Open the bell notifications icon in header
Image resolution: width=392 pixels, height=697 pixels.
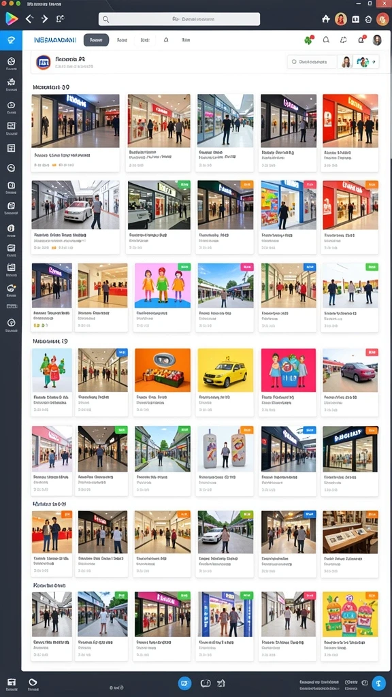coord(361,39)
